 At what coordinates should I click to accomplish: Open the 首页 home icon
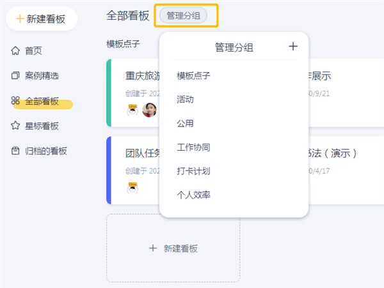coord(15,50)
